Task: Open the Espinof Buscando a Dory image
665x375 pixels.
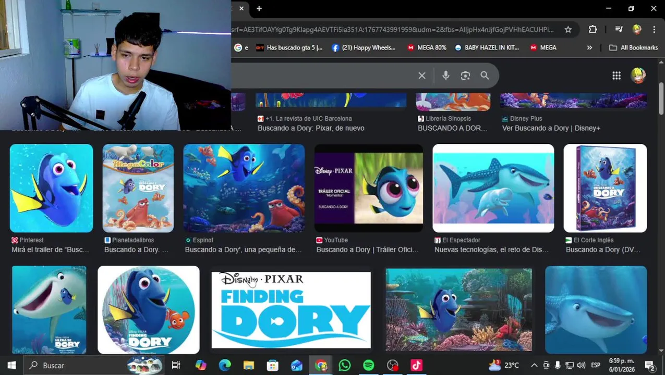Action: [244, 188]
